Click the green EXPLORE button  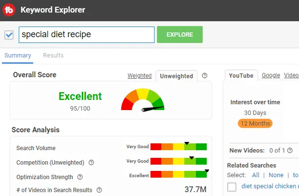coord(180,35)
